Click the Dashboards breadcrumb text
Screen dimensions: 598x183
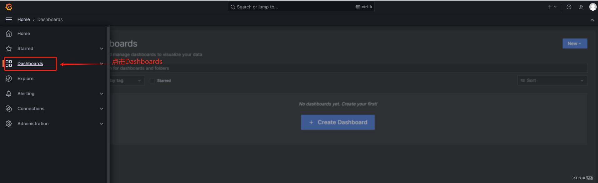[x=50, y=19]
